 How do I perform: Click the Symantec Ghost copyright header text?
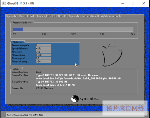click(63, 16)
